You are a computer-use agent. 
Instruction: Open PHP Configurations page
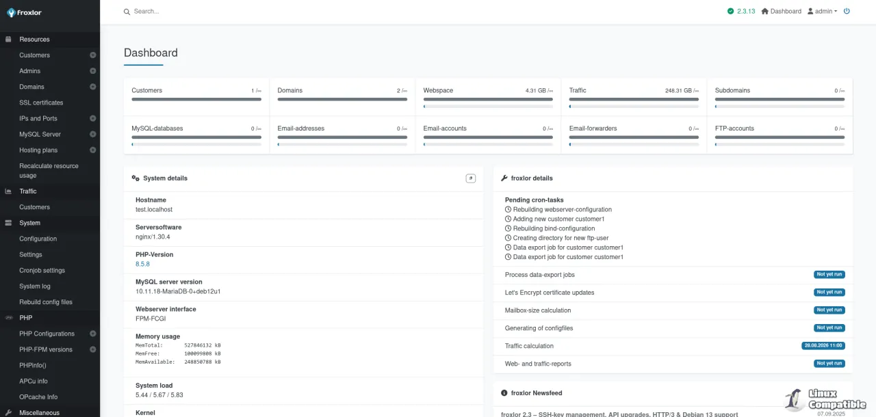tap(47, 334)
